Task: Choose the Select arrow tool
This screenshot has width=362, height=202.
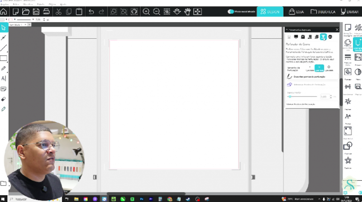Action: (4, 28)
